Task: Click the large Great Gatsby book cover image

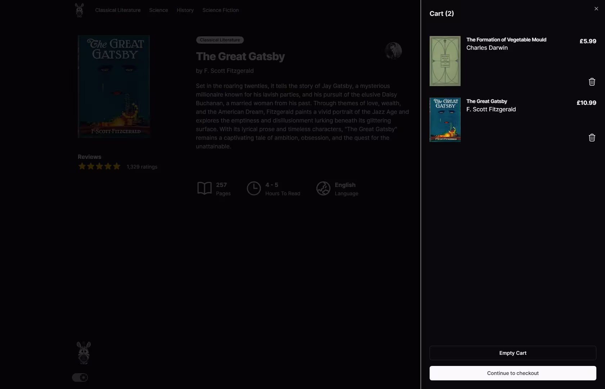Action: click(114, 86)
